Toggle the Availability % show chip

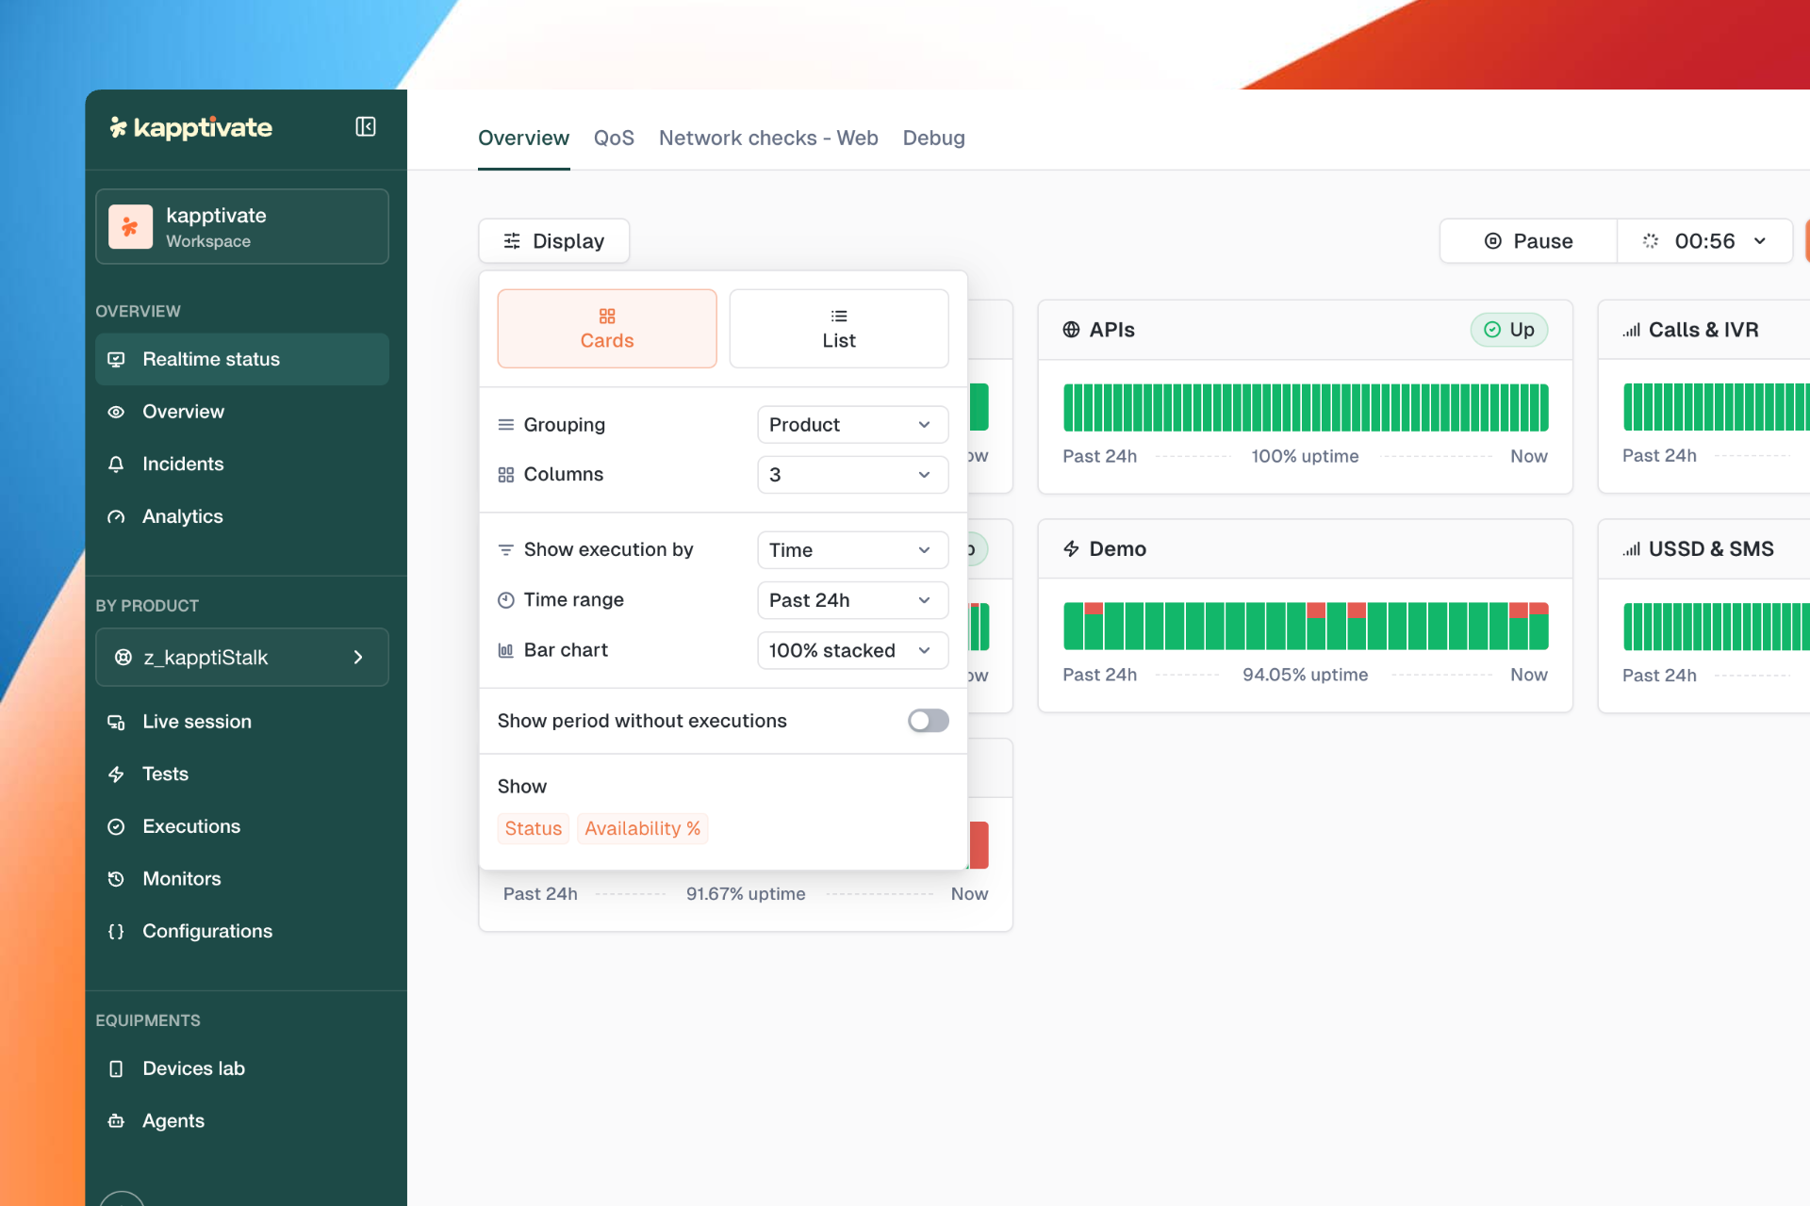tap(642, 829)
